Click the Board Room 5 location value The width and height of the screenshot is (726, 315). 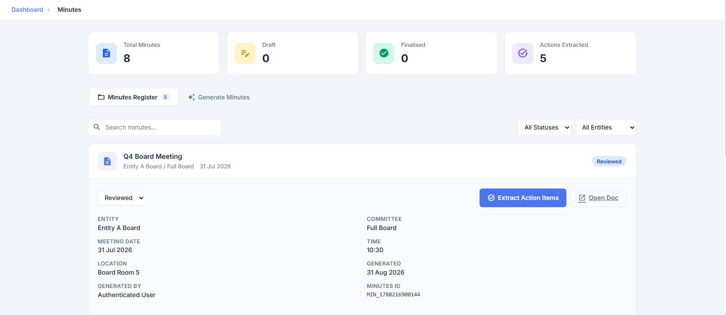pos(118,272)
